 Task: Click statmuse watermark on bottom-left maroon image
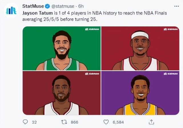click(92, 74)
